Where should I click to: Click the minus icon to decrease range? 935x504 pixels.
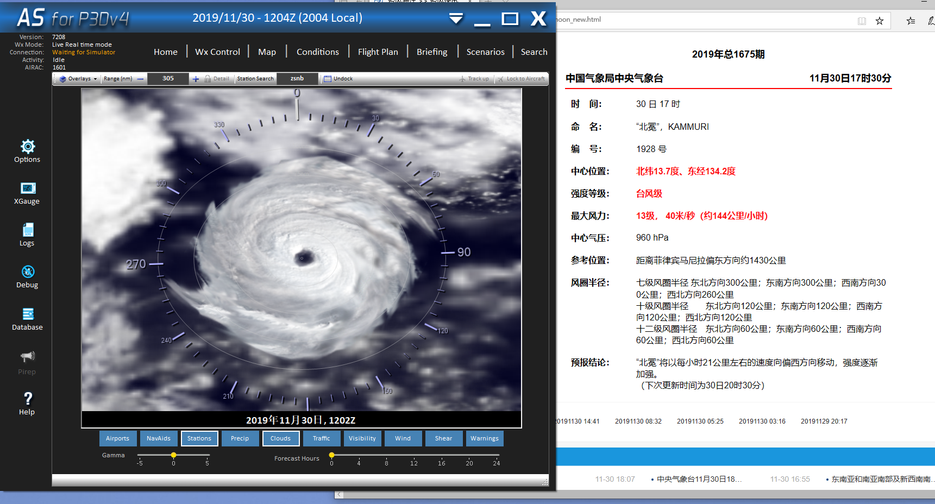pyautogui.click(x=140, y=79)
